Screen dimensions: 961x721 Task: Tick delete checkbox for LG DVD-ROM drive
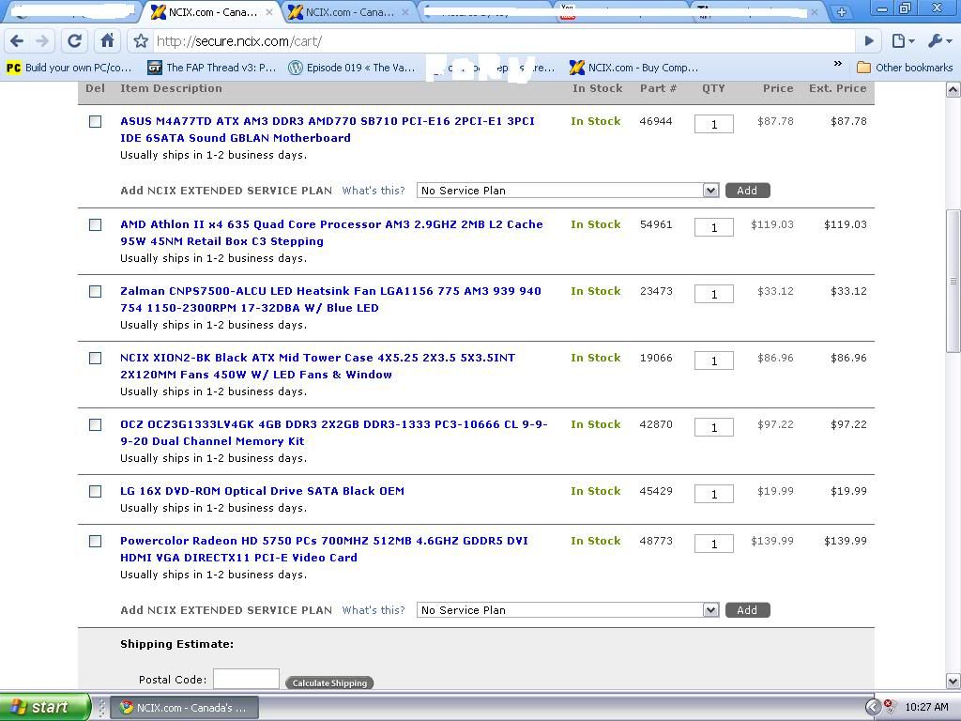[x=95, y=491]
